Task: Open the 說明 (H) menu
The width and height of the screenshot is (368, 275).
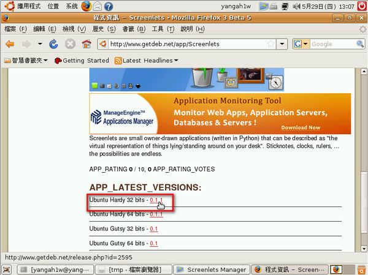Action: click(193, 29)
